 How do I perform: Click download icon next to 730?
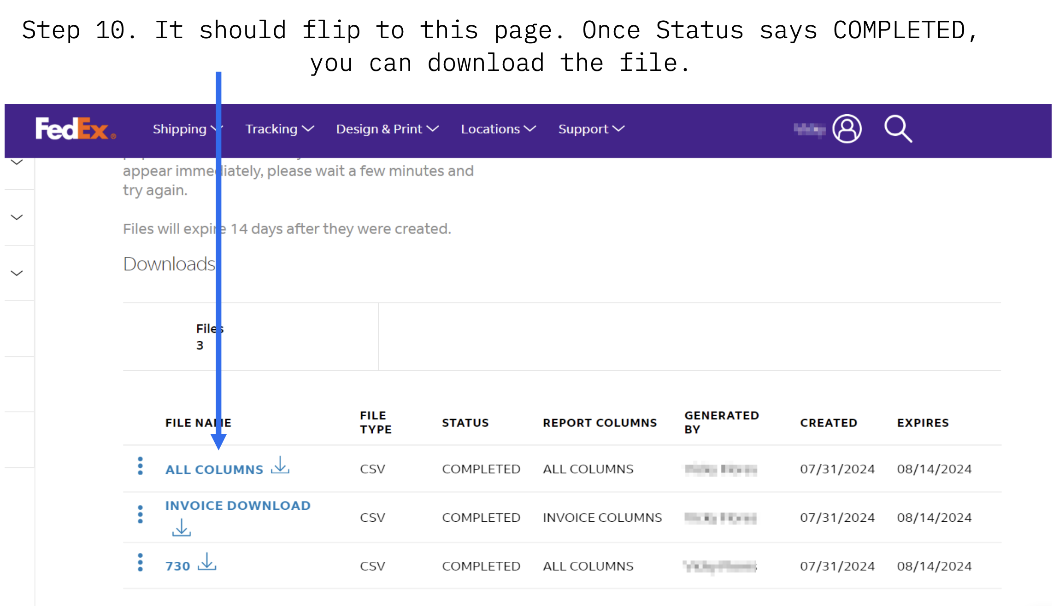(207, 562)
